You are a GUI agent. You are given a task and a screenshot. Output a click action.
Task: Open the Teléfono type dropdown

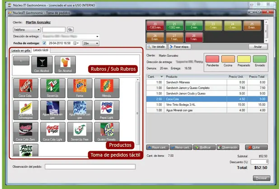click(27, 30)
